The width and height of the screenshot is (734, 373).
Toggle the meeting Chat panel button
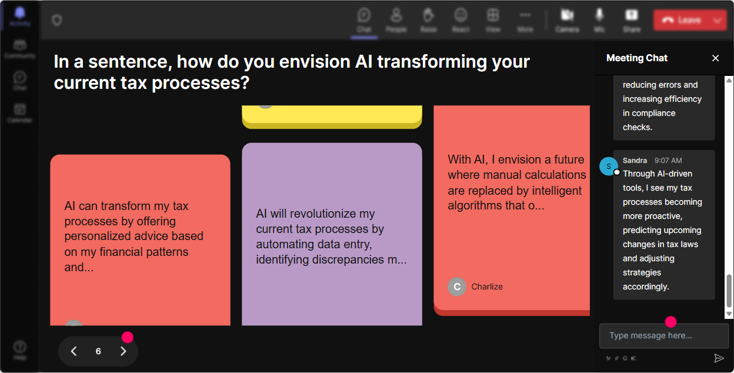tap(364, 20)
